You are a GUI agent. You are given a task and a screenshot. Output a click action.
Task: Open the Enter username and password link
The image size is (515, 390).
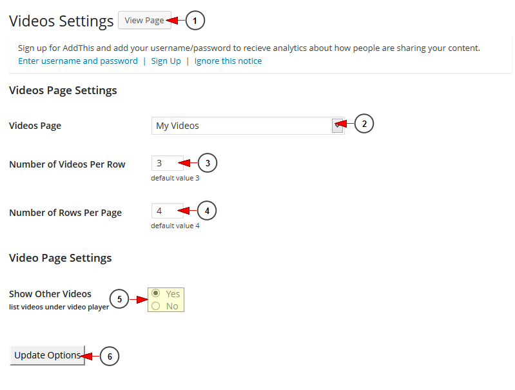(78, 61)
